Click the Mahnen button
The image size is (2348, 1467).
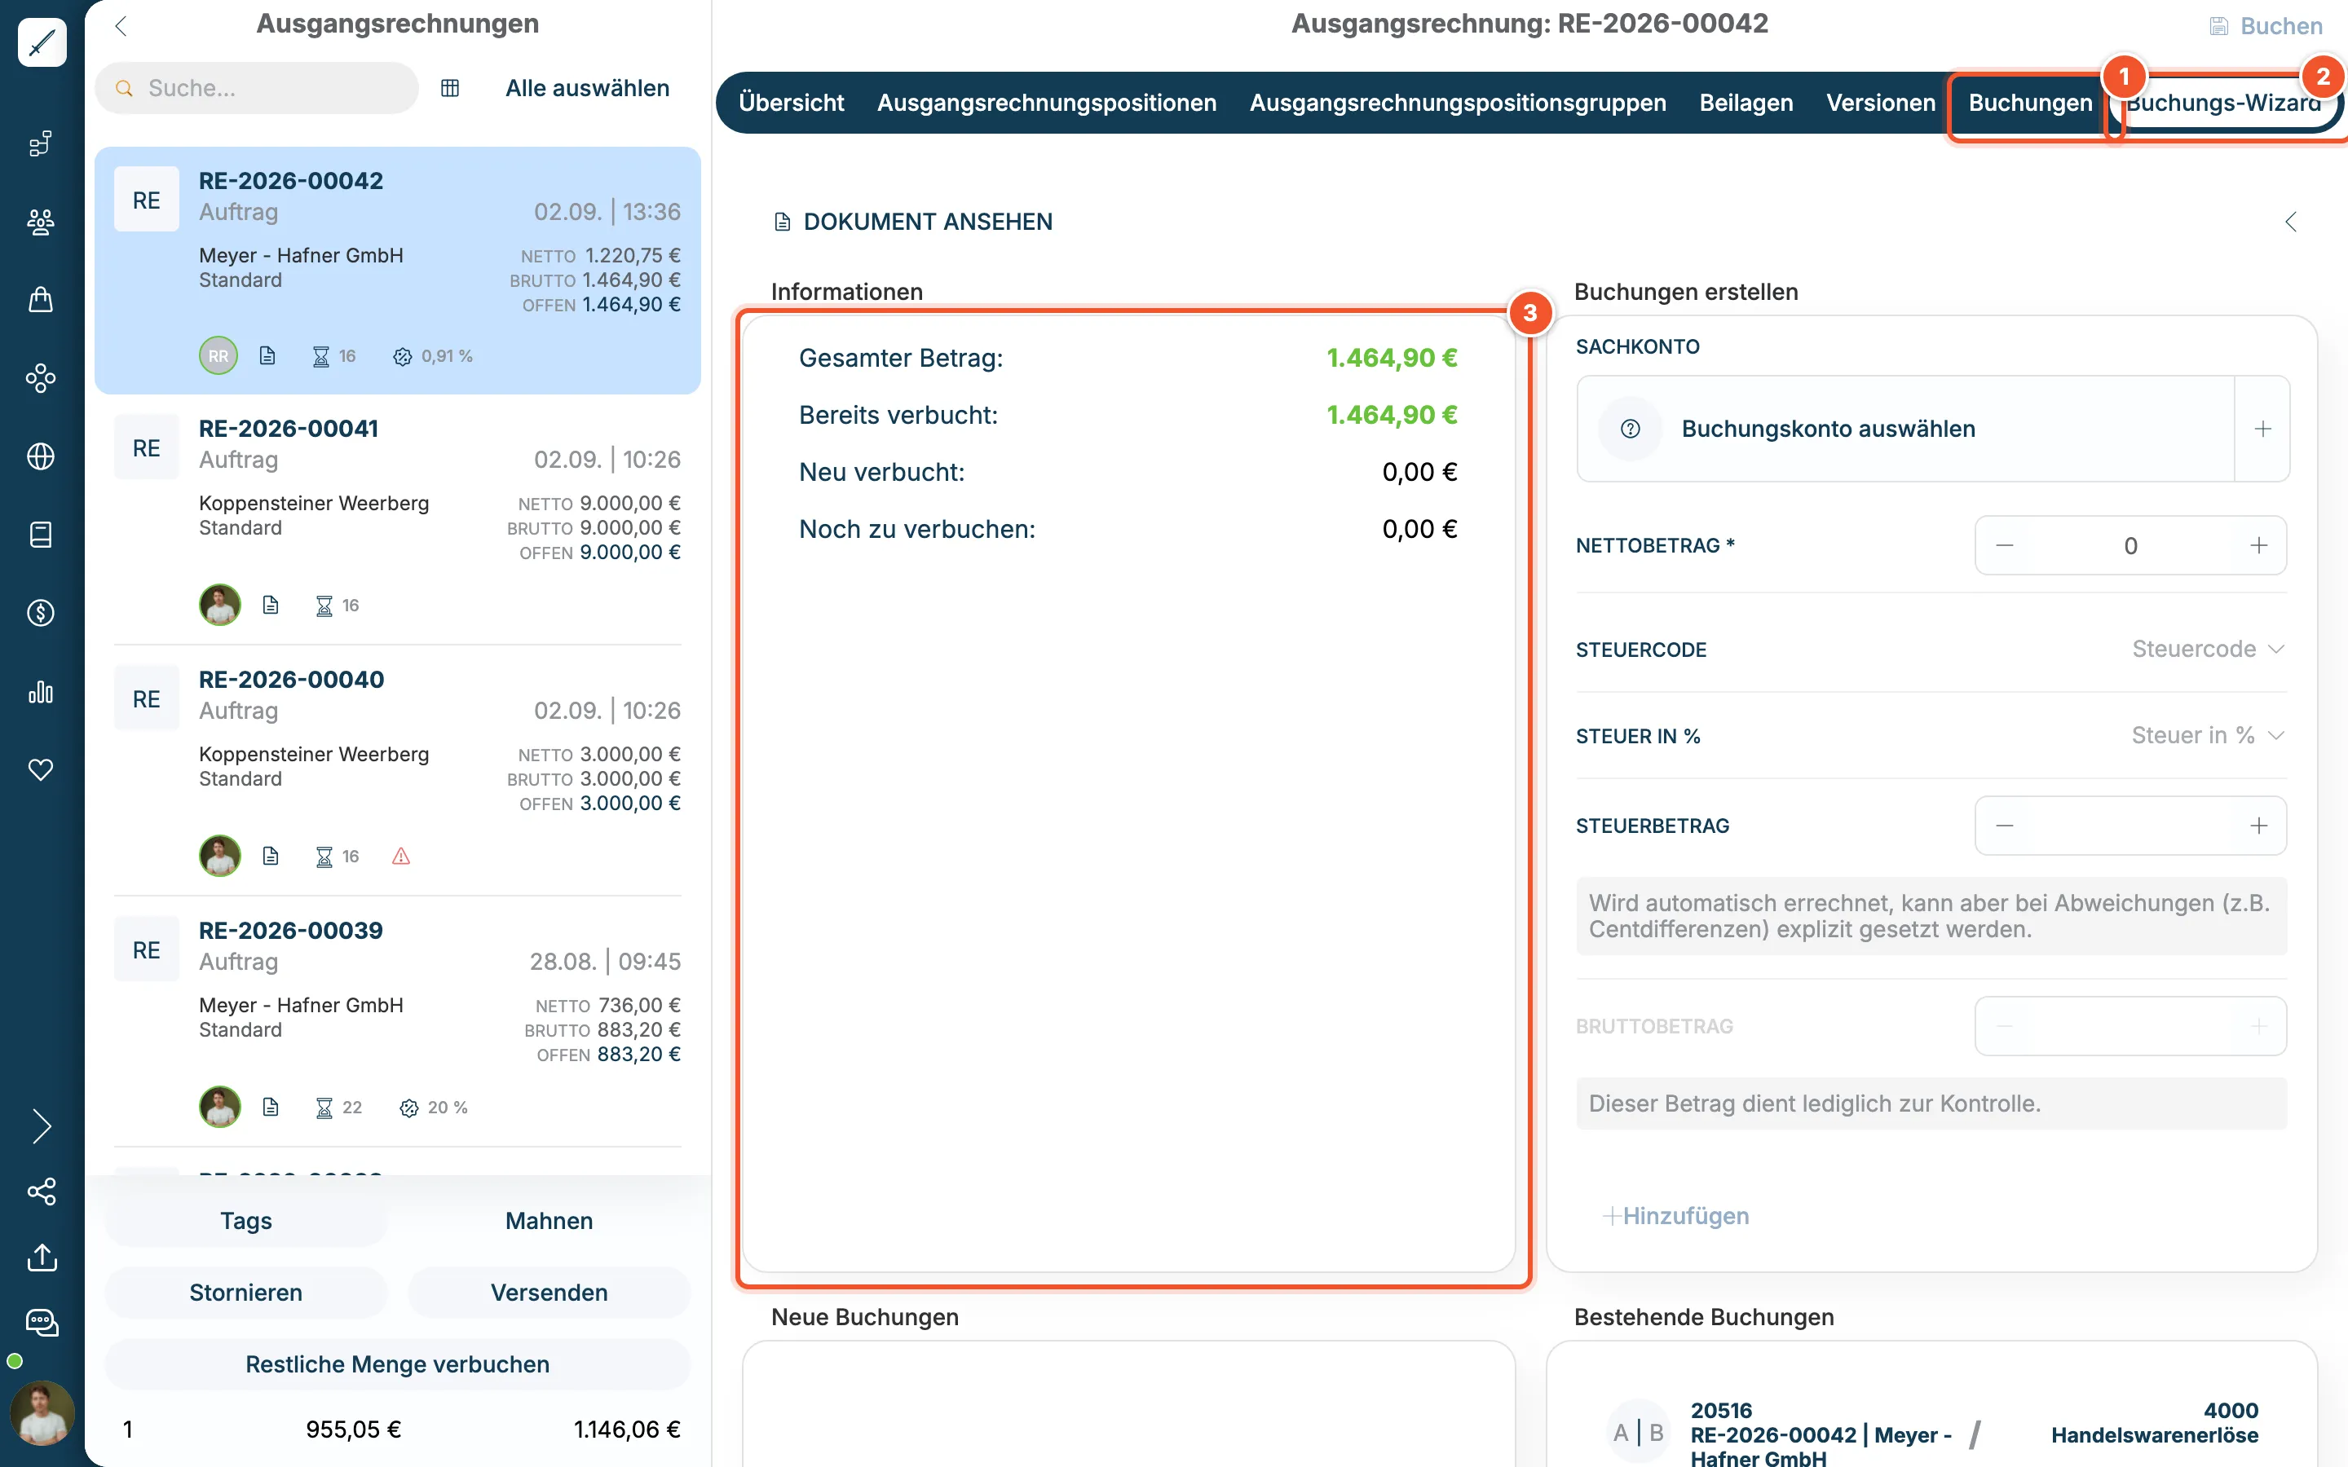(x=549, y=1221)
